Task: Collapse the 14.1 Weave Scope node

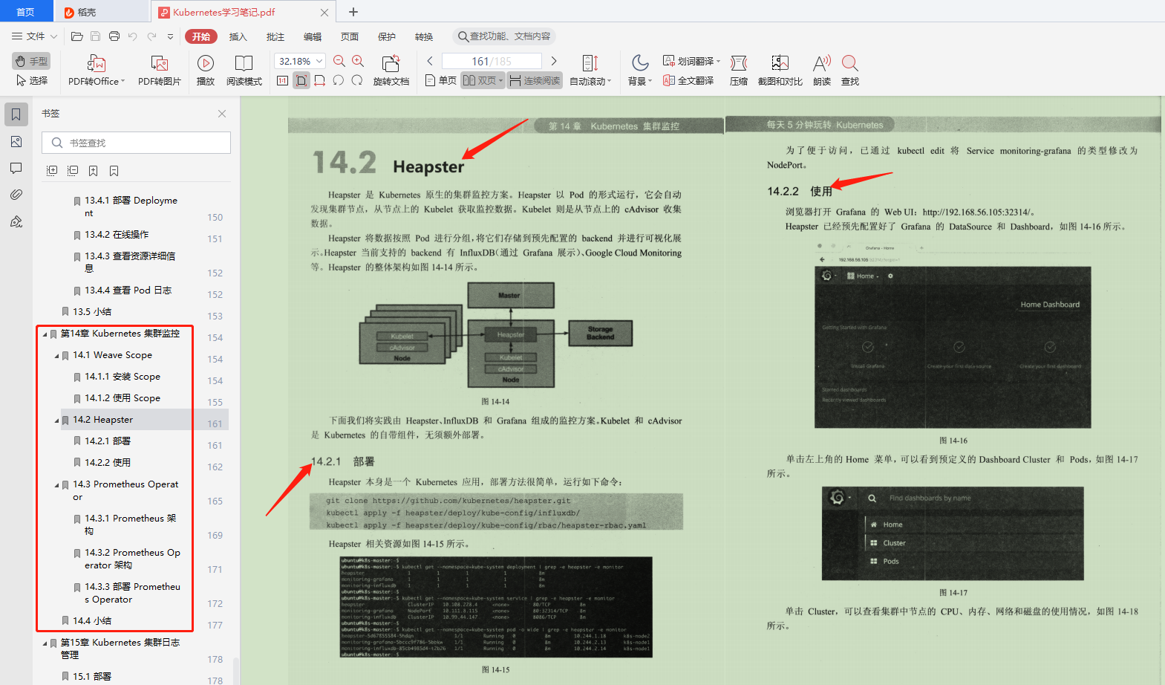Action: 57,356
